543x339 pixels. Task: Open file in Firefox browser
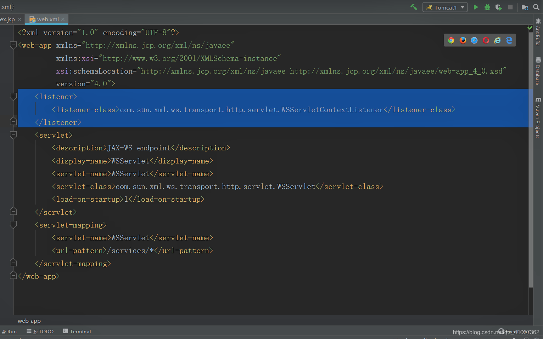463,40
